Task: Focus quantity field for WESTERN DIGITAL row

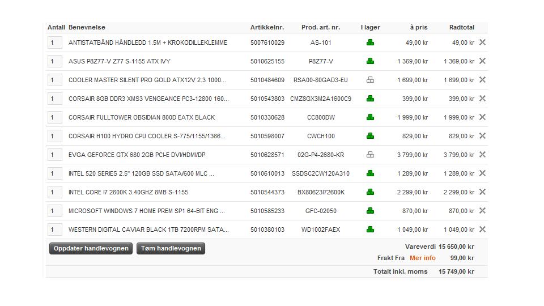Action: click(55, 230)
